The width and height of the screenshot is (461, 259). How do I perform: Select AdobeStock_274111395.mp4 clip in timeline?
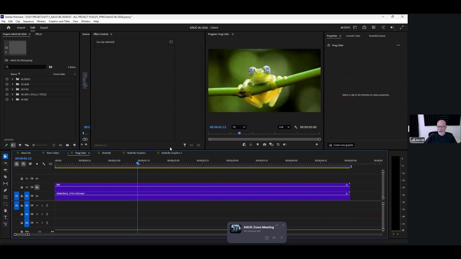(202, 196)
